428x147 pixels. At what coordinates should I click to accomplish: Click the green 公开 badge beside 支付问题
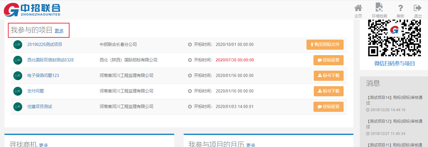18,91
